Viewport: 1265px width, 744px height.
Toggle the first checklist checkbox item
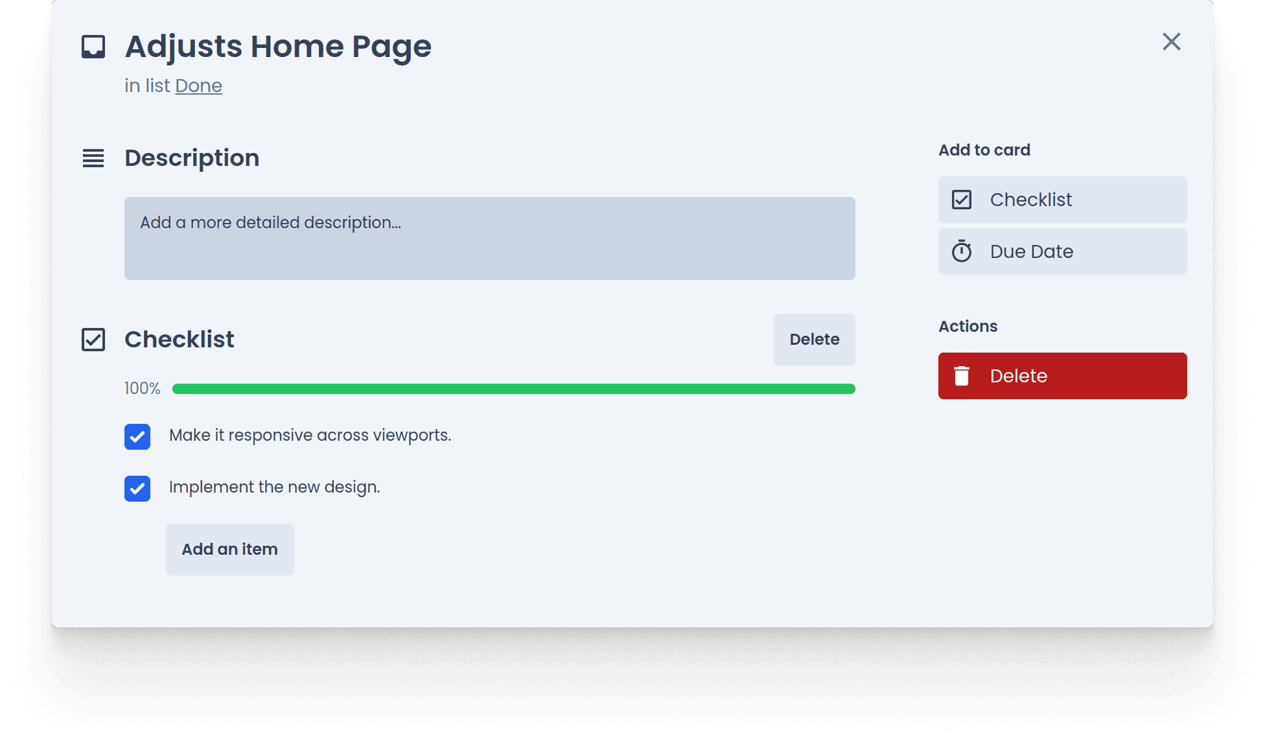pos(137,435)
